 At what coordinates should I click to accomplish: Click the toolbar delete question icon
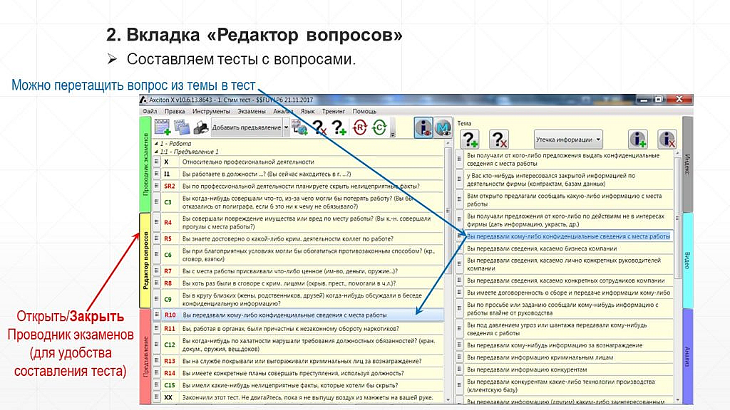(x=319, y=127)
